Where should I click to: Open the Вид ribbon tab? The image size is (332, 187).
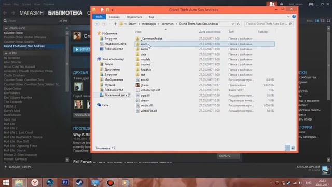[x=151, y=17]
